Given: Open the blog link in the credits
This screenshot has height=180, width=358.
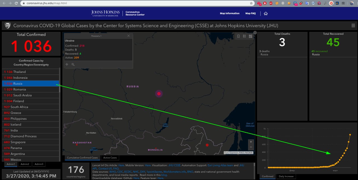Looking at the screenshot, I should click(x=164, y=175).
